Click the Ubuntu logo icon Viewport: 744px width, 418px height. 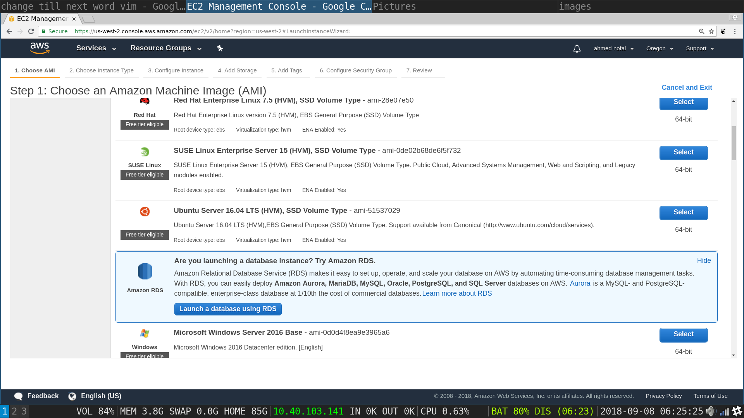145,211
